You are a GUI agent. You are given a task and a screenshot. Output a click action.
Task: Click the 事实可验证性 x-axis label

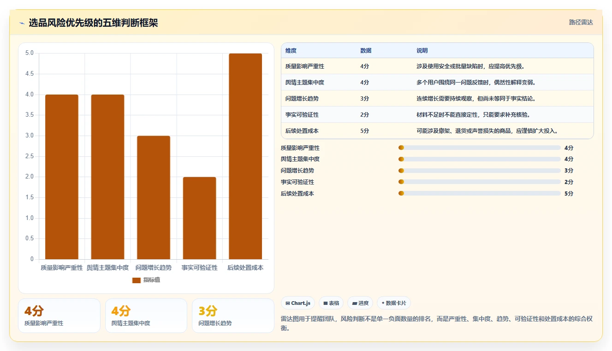tap(199, 268)
